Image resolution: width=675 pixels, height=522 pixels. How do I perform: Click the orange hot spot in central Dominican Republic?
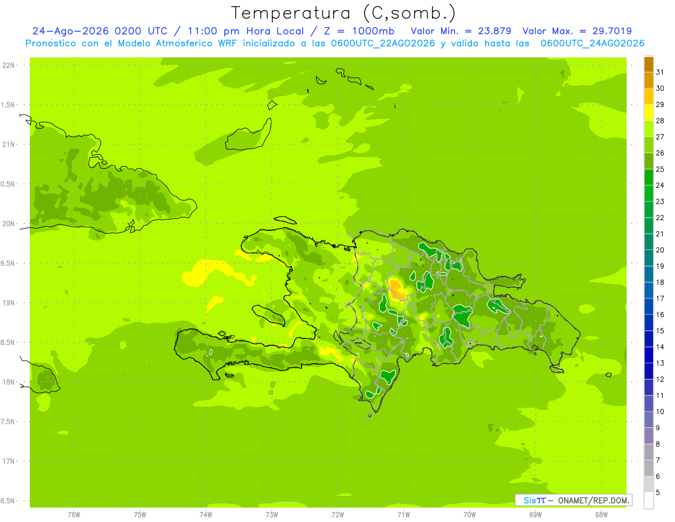397,289
